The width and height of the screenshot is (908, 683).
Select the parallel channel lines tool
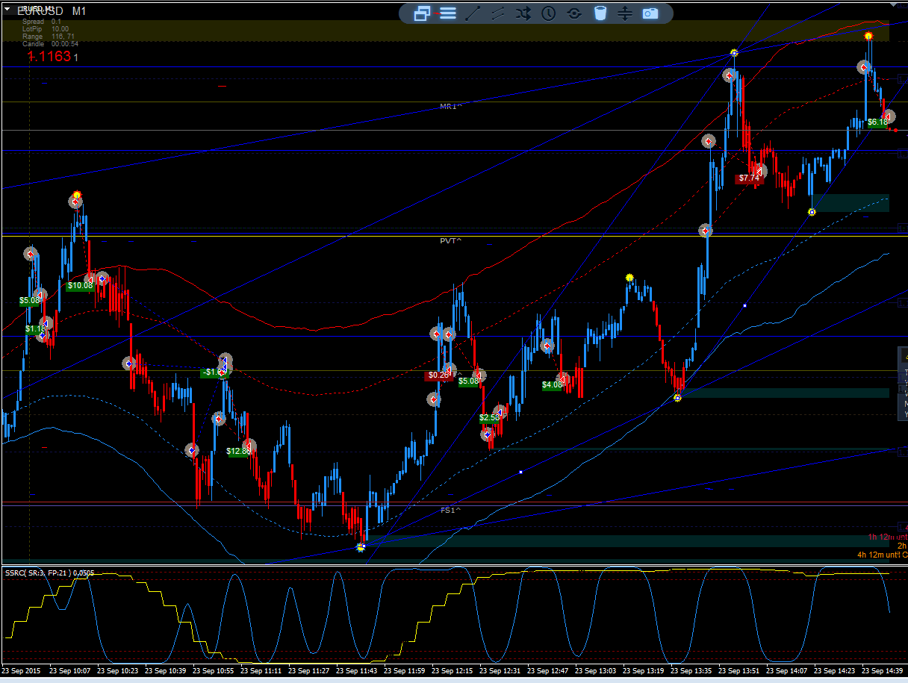[x=498, y=13]
